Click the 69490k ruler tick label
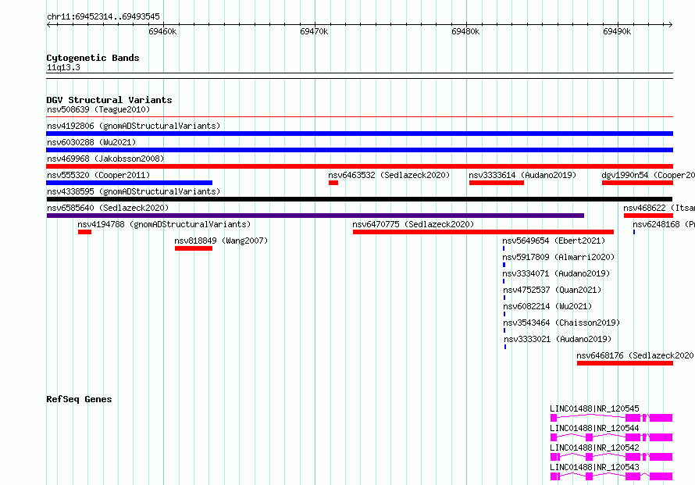This screenshot has height=485, width=695. (x=617, y=31)
